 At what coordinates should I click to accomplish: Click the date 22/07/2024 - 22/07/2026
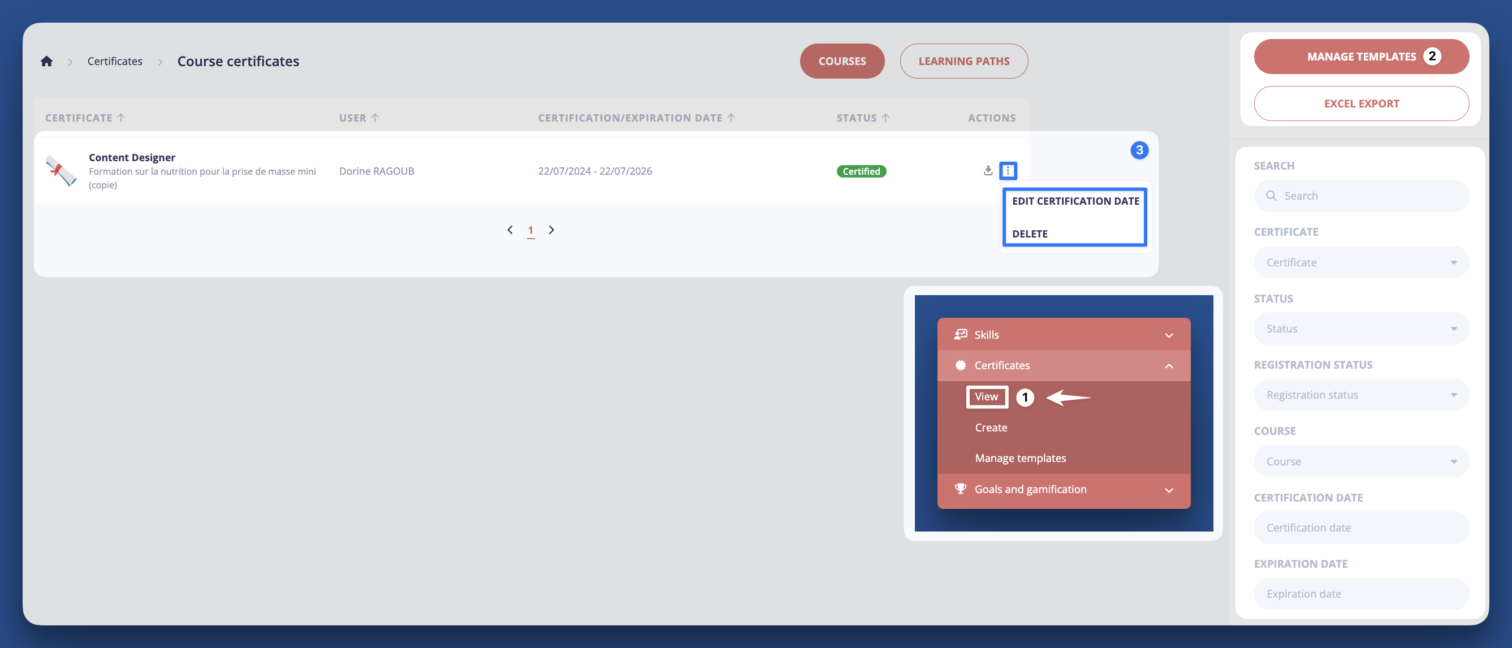tap(595, 171)
